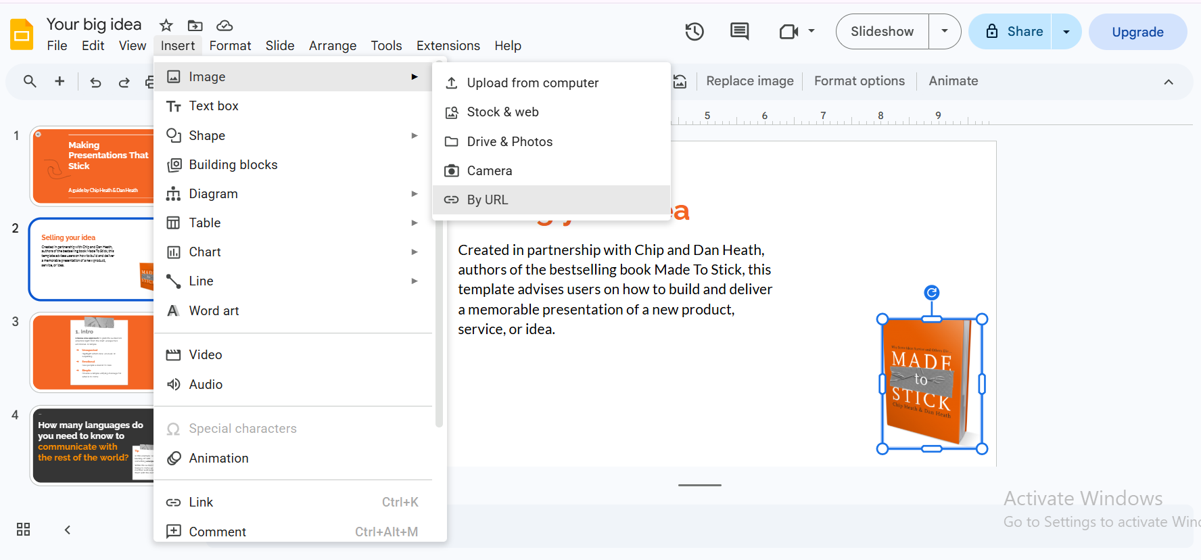Click the Made to Stick book image
The image size is (1201, 560).
932,383
